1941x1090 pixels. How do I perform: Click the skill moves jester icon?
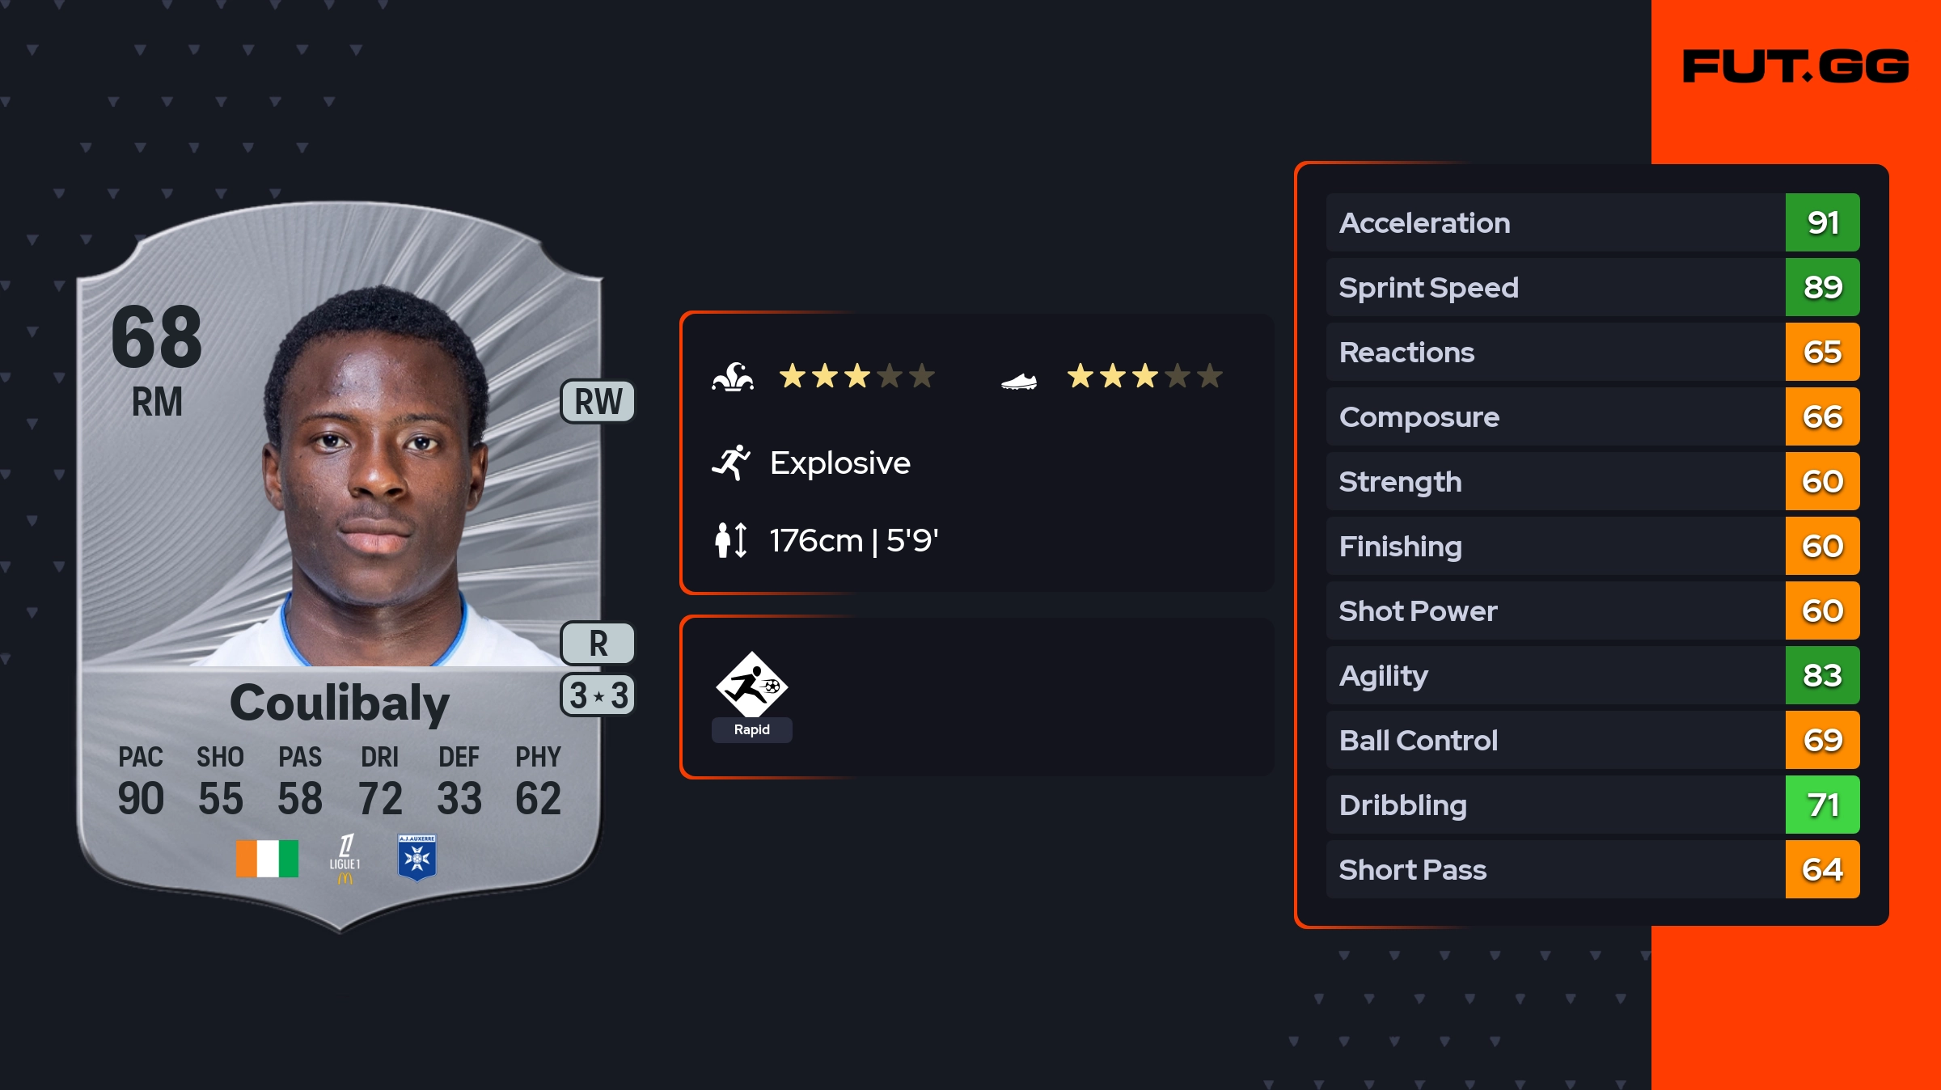[x=733, y=377]
